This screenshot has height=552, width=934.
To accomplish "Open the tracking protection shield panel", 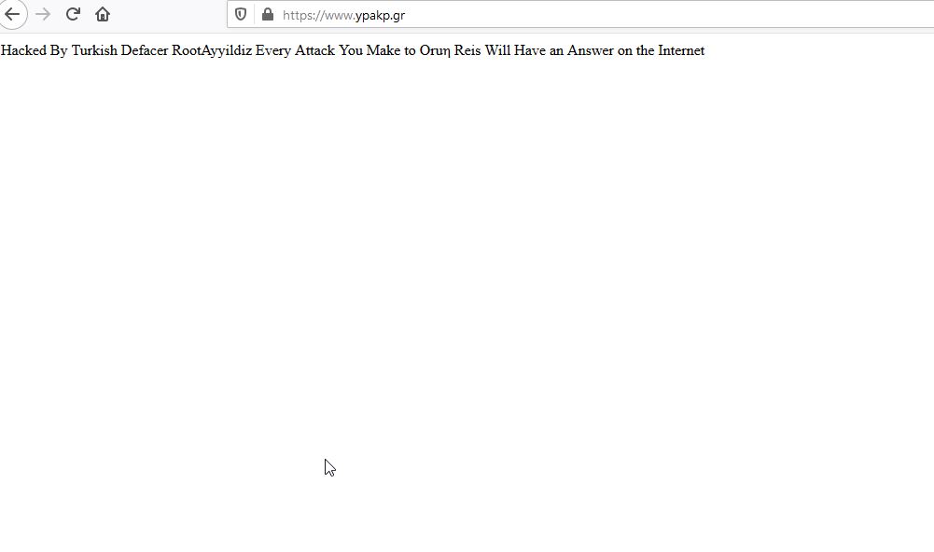I will [x=241, y=15].
